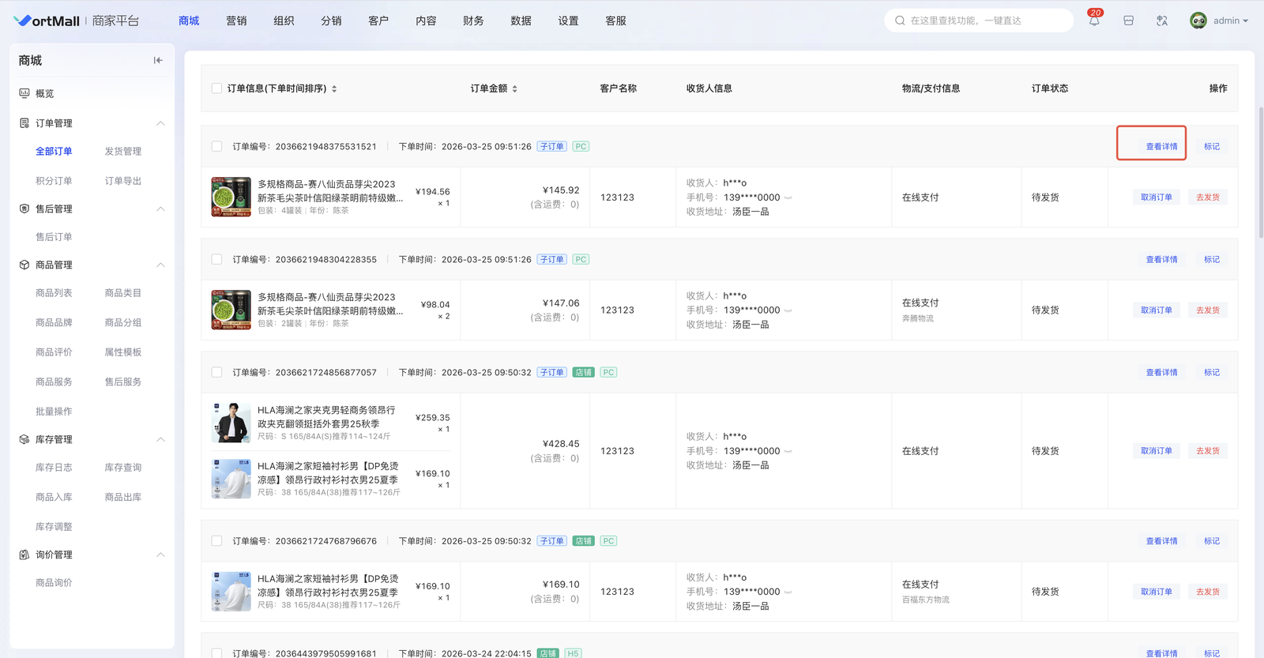Viewport: 1264px width, 658px height.
Task: Click the 概览 overview icon in sidebar
Action: point(24,93)
